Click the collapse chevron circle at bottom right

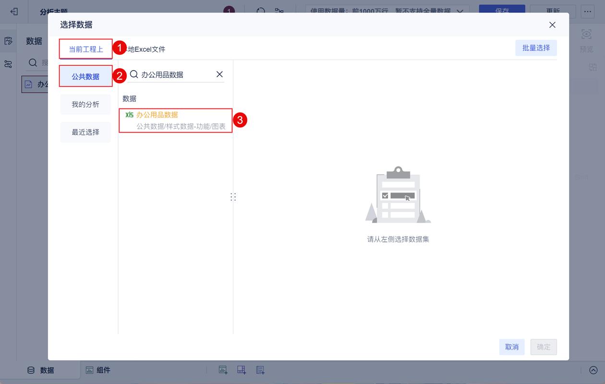coord(593,370)
